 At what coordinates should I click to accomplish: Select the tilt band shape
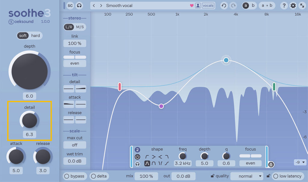[x=167, y=163]
